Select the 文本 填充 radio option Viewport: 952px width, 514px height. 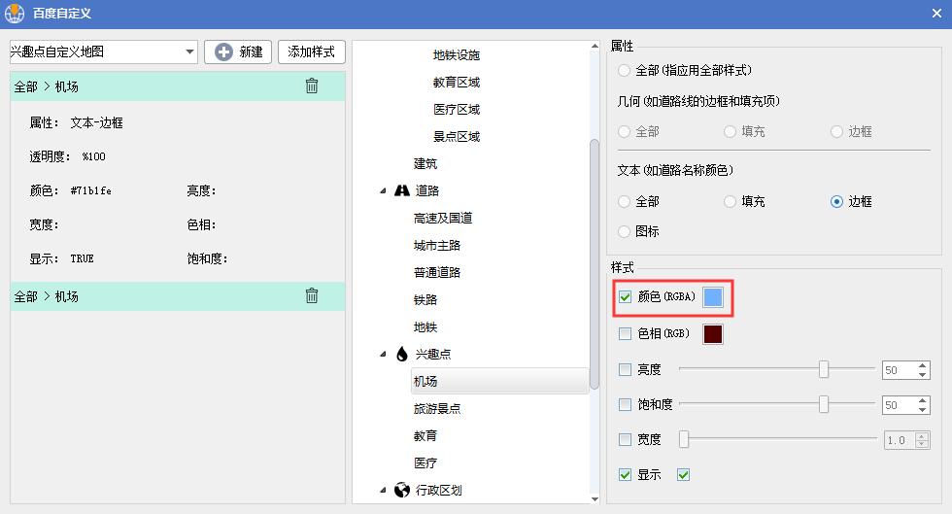[x=730, y=201]
